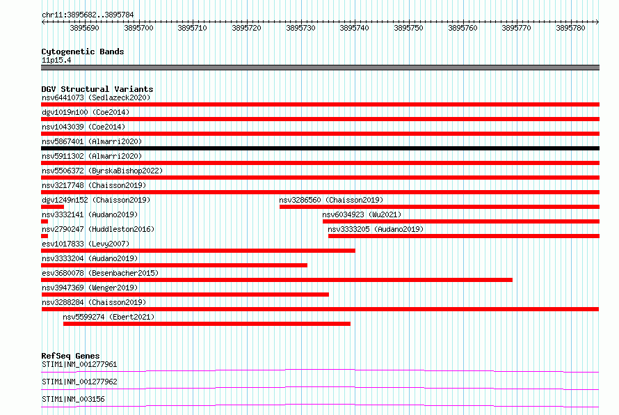Click the 3895750 ruler position label
Screen dimensions: 619x415
[408, 28]
